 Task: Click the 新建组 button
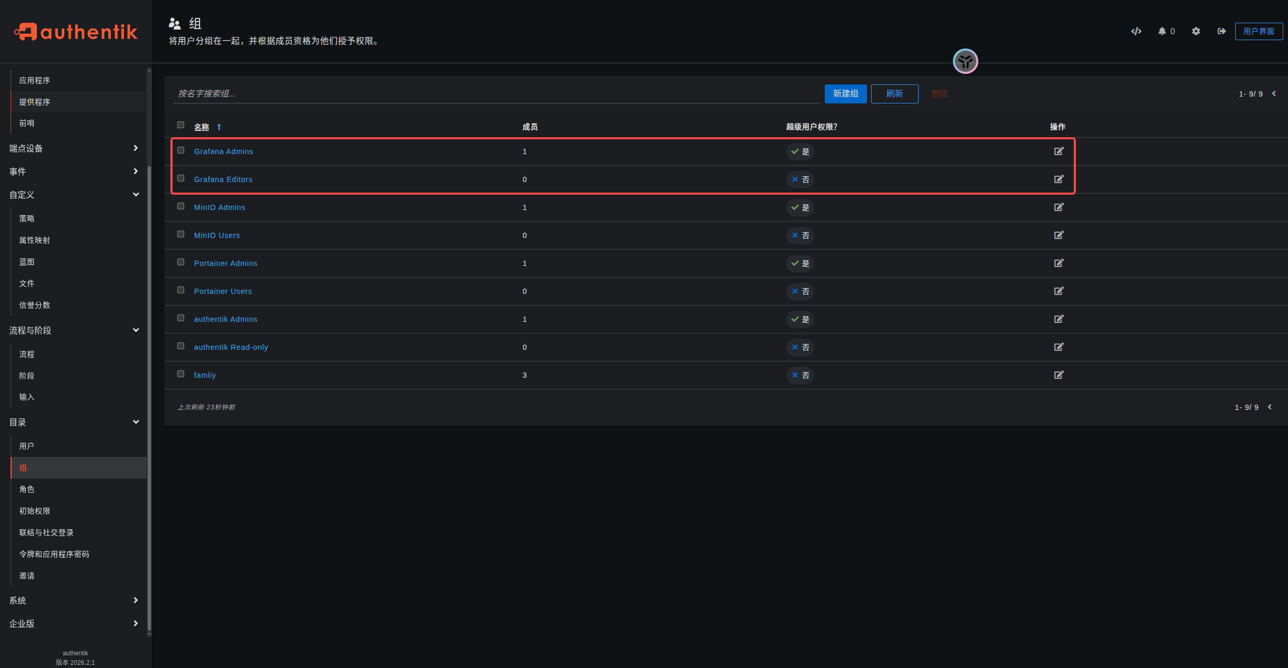coord(845,94)
